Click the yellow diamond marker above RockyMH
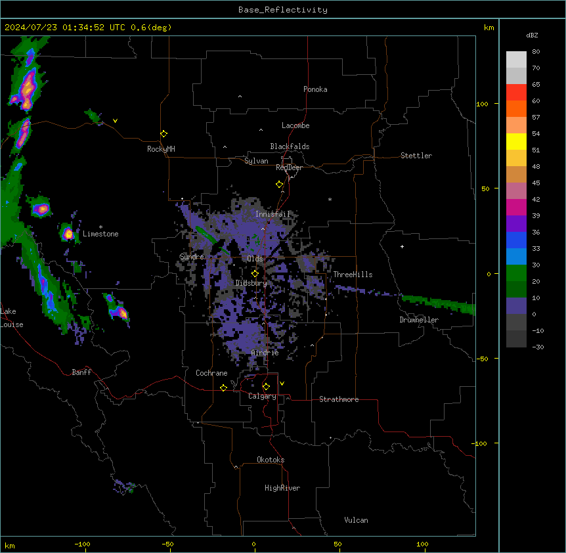This screenshot has width=566, height=553. coord(163,133)
